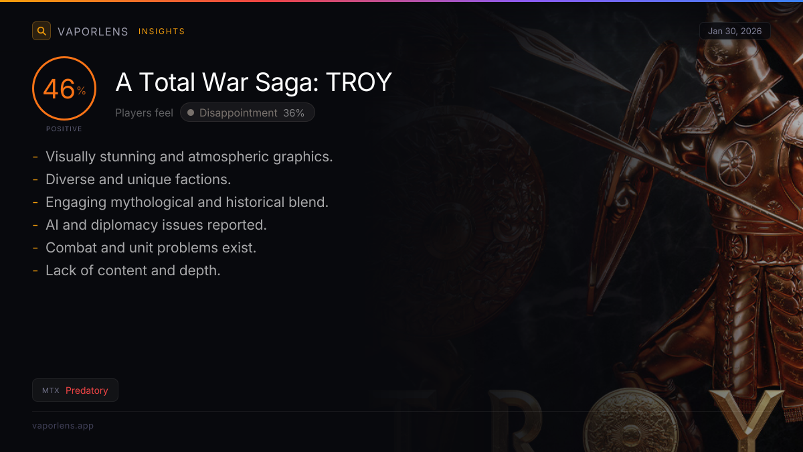Screen dimensions: 803x452
Task: Click the Disappointment 36% sentiment pill
Action: (247, 113)
